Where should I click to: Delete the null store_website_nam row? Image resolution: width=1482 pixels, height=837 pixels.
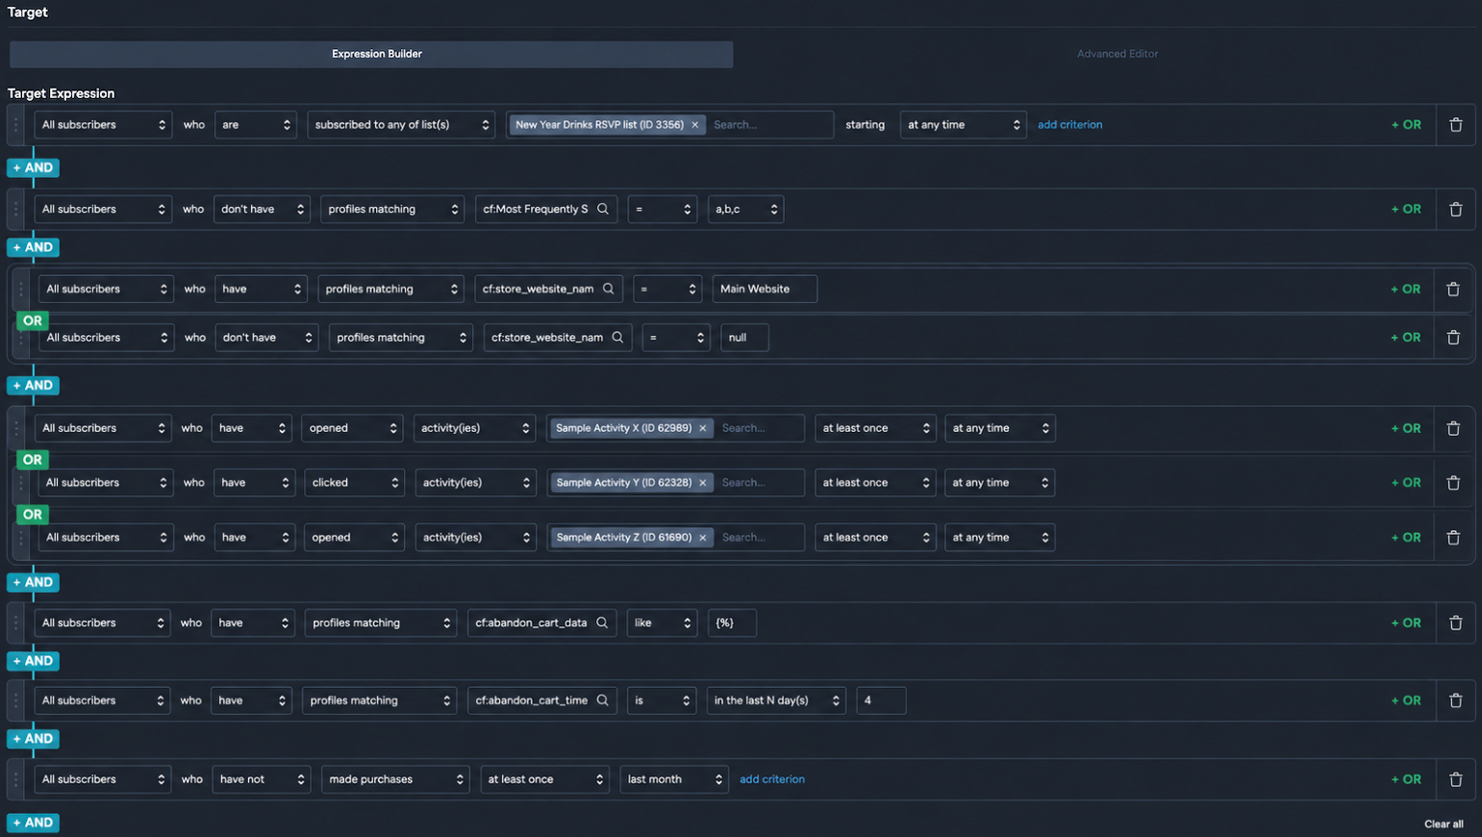[x=1453, y=338]
